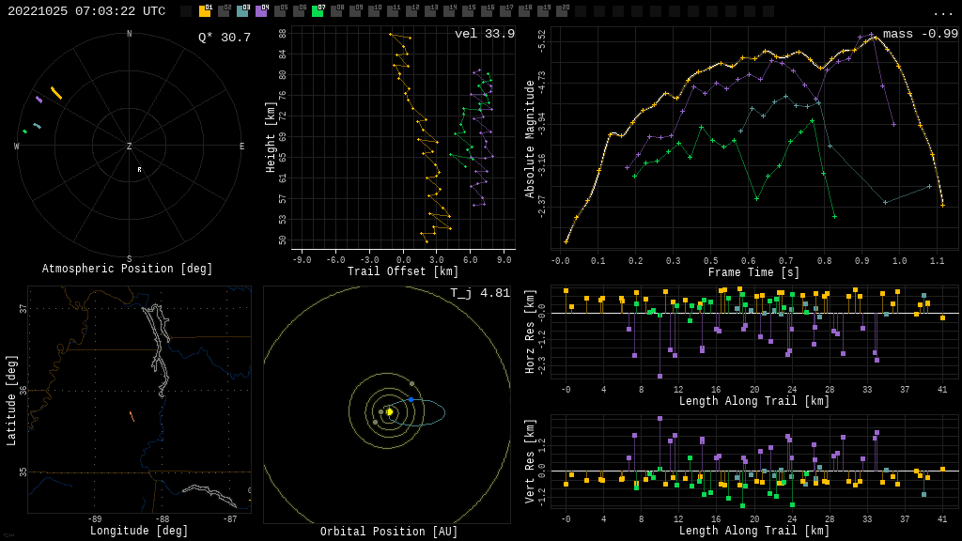Image resolution: width=962 pixels, height=541 pixels.
Task: Click the yellow station 01 swatch
Action: click(205, 11)
